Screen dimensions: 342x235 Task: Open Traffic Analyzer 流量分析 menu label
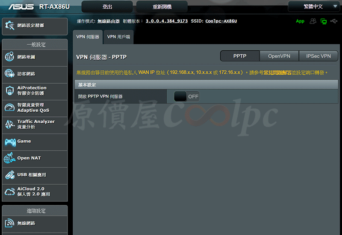click(x=36, y=124)
